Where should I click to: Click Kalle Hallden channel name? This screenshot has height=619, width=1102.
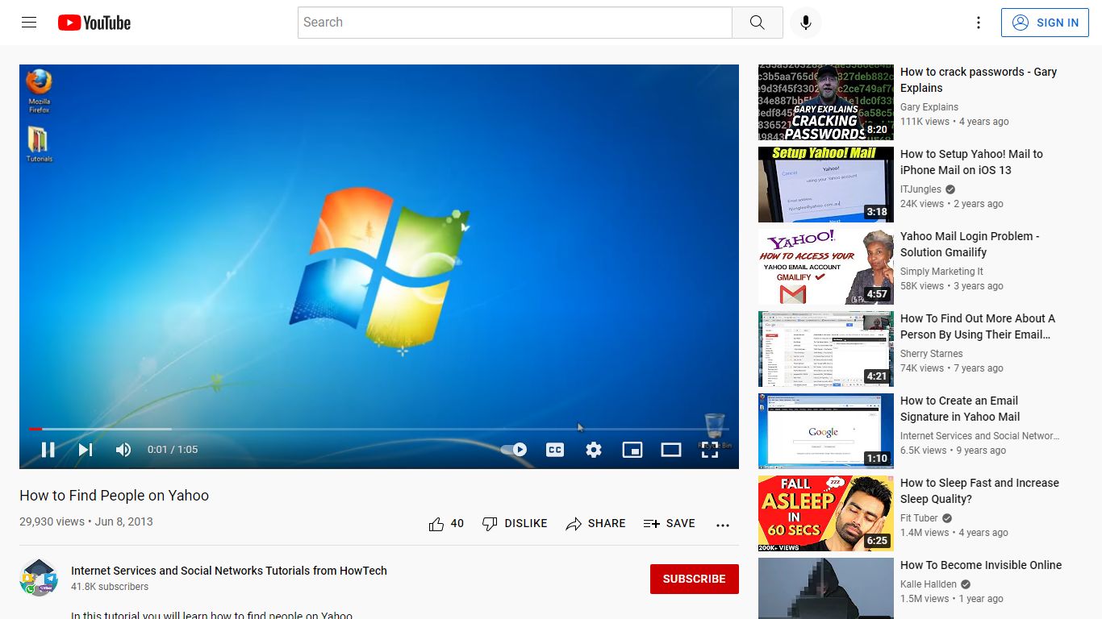click(929, 584)
